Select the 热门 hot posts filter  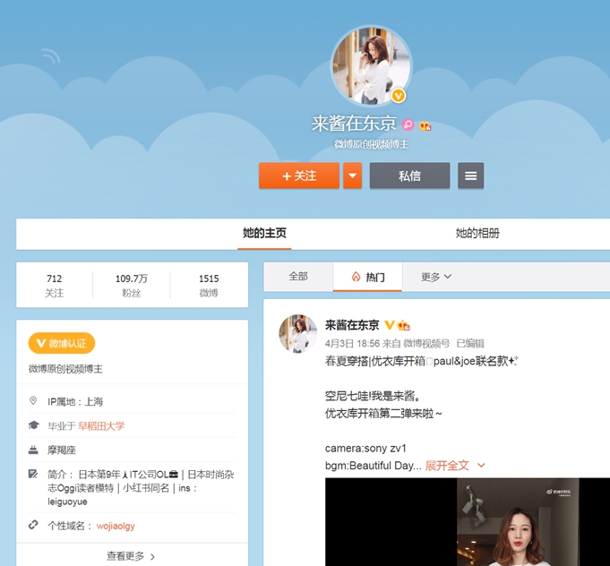tap(367, 277)
